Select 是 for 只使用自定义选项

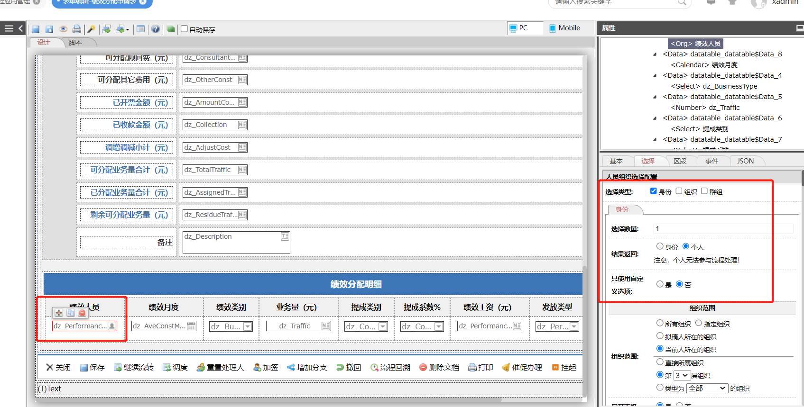(x=660, y=284)
